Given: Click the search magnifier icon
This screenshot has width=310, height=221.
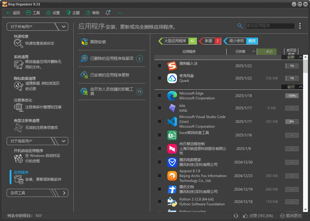Looking at the screenshot, I should click(240, 26).
